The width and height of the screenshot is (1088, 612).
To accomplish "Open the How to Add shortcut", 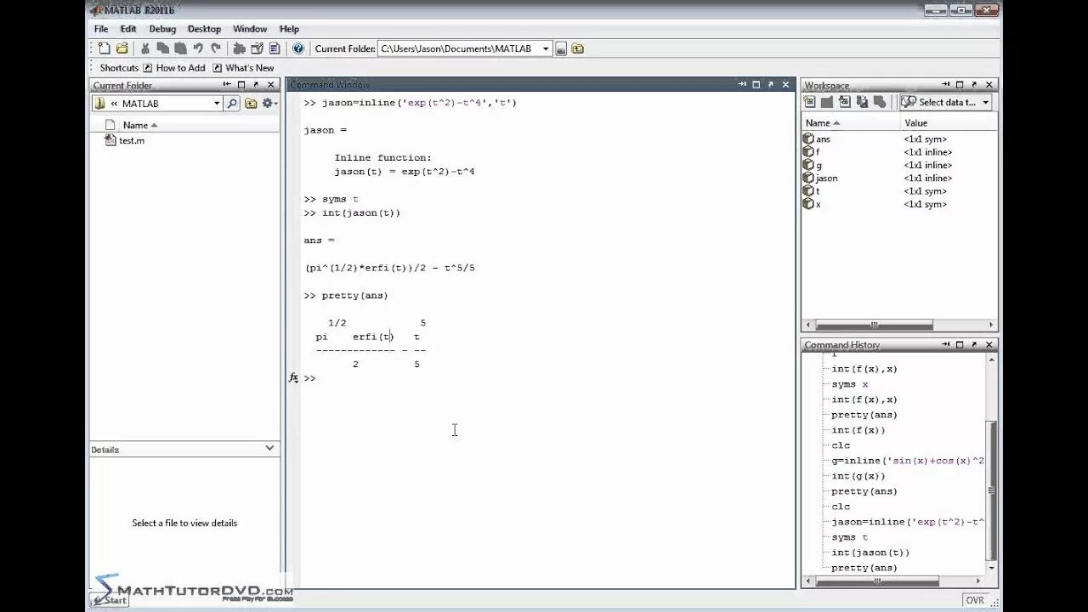I will point(173,68).
